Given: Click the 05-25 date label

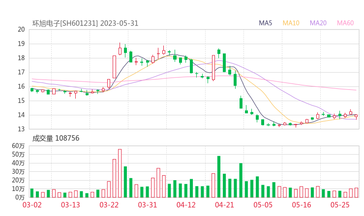Looking at the screenshot, I should [340, 205].
